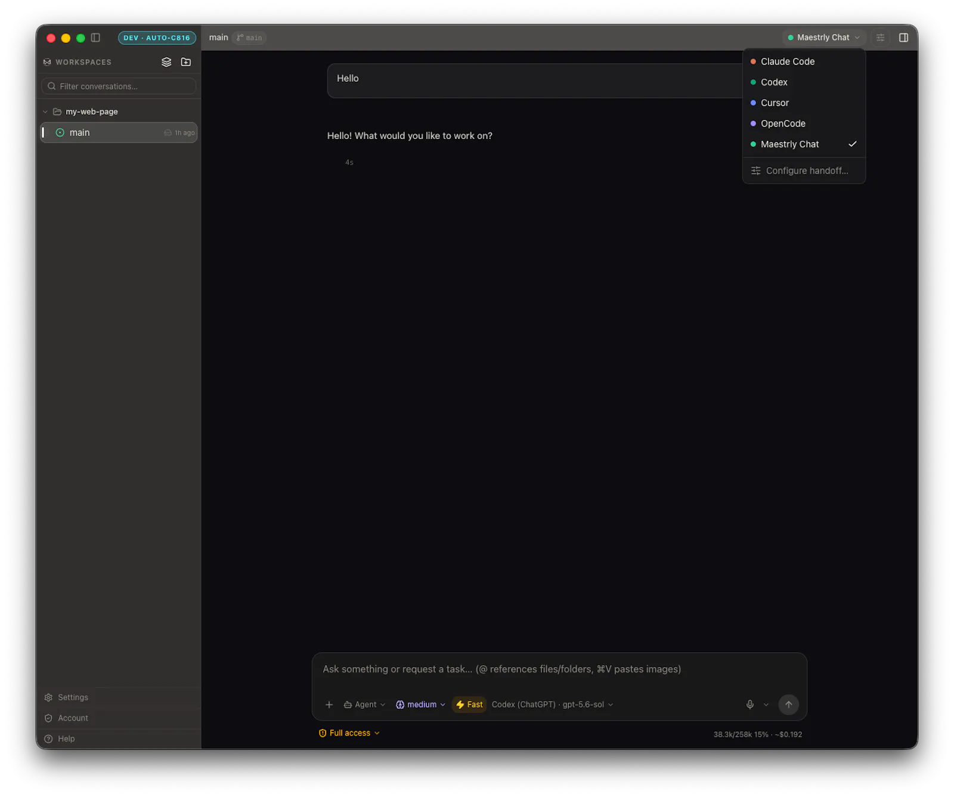
Task: Open the Codex (ChatGPT) gpt-5.6-sol model dropdown
Action: click(x=552, y=705)
